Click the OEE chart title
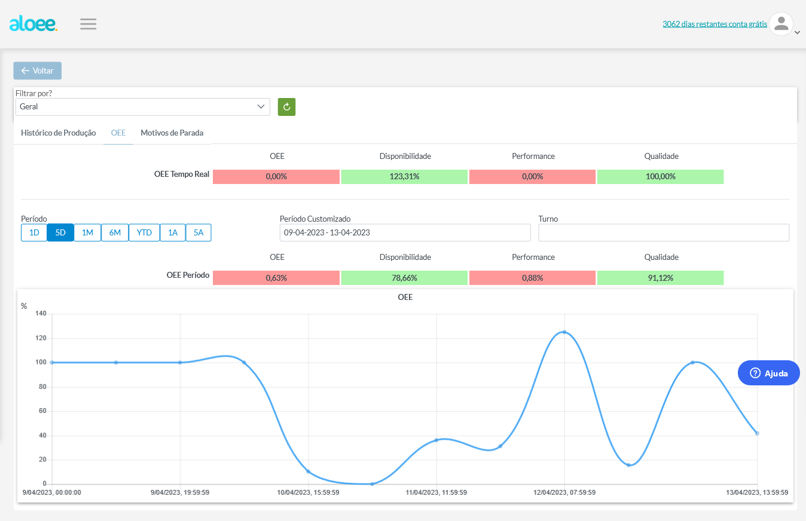This screenshot has width=806, height=521. pyautogui.click(x=405, y=297)
